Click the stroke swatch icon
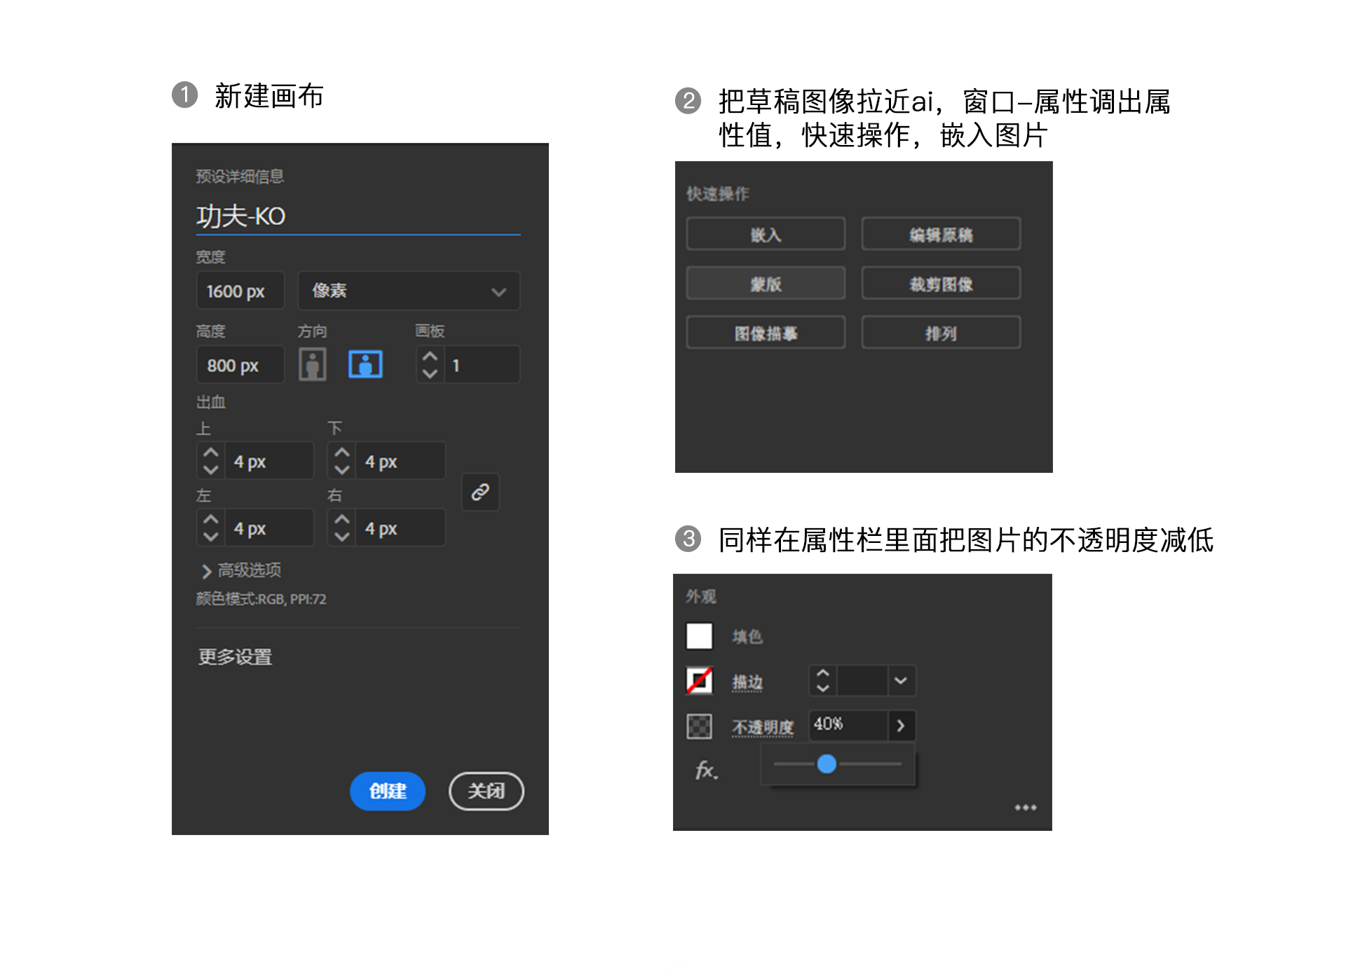 [x=699, y=680]
